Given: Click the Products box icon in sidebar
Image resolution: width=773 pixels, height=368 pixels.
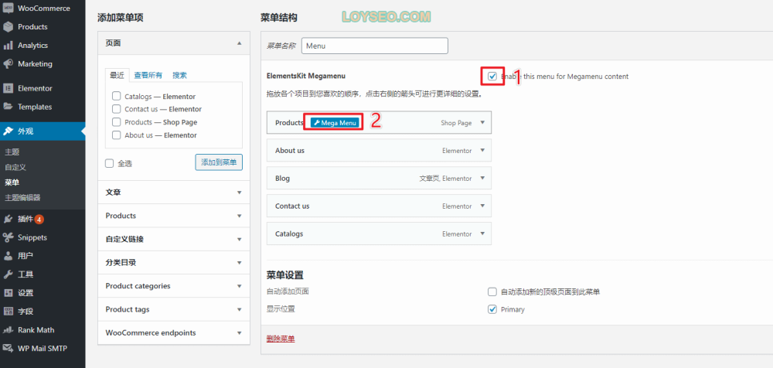Looking at the screenshot, I should pos(8,27).
